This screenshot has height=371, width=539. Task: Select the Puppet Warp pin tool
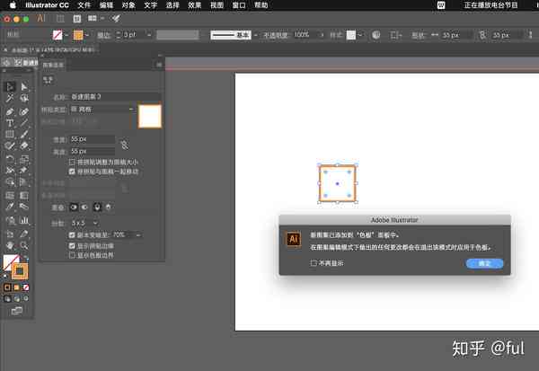23,170
